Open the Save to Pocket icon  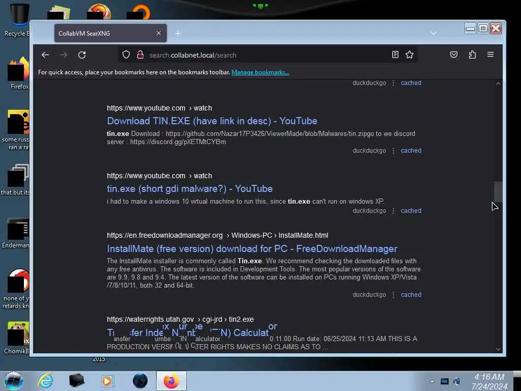click(453, 54)
